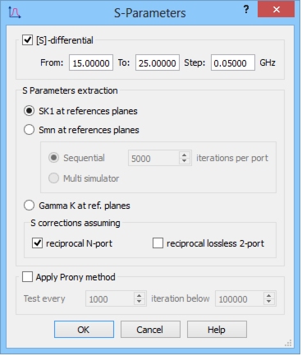Decrease iterations per port with down arrow

[x=185, y=161]
